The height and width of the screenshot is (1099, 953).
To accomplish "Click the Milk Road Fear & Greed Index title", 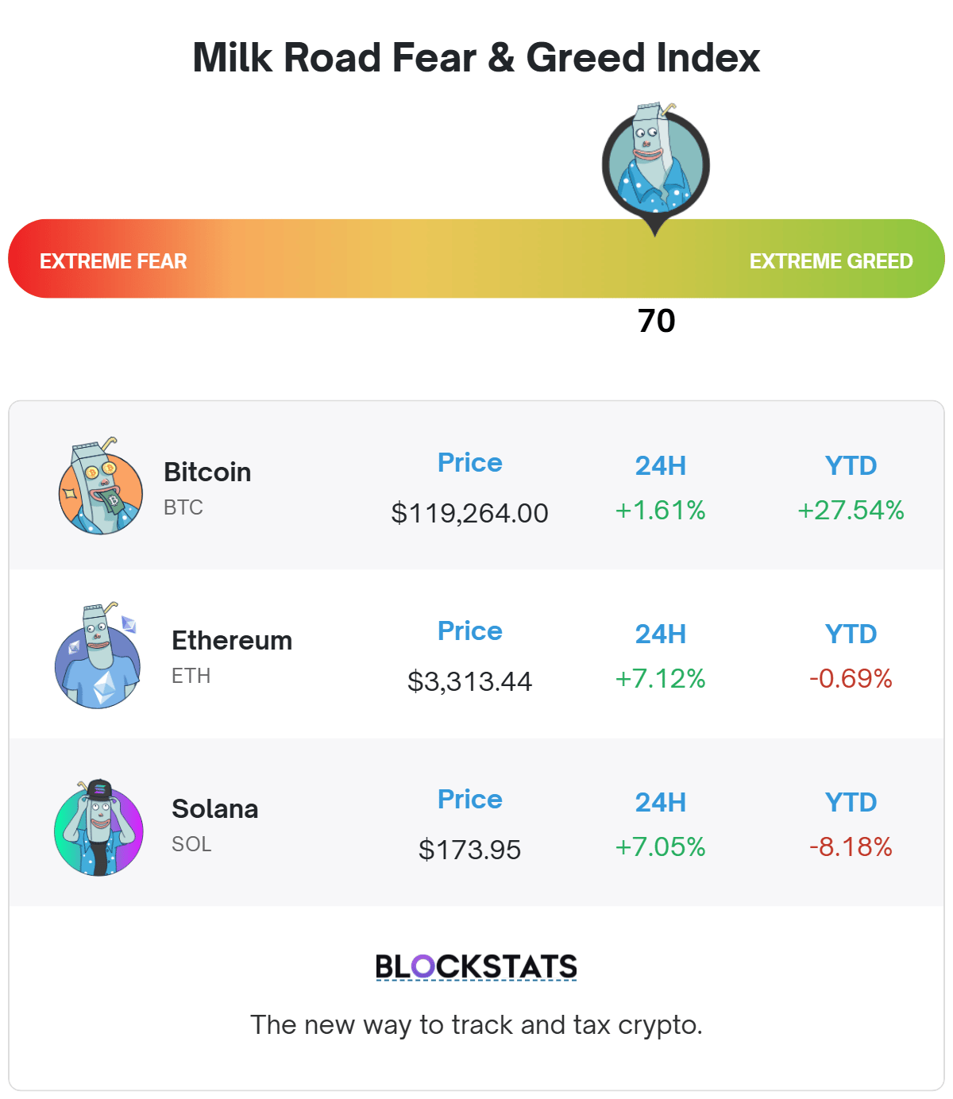I will pyautogui.click(x=476, y=58).
